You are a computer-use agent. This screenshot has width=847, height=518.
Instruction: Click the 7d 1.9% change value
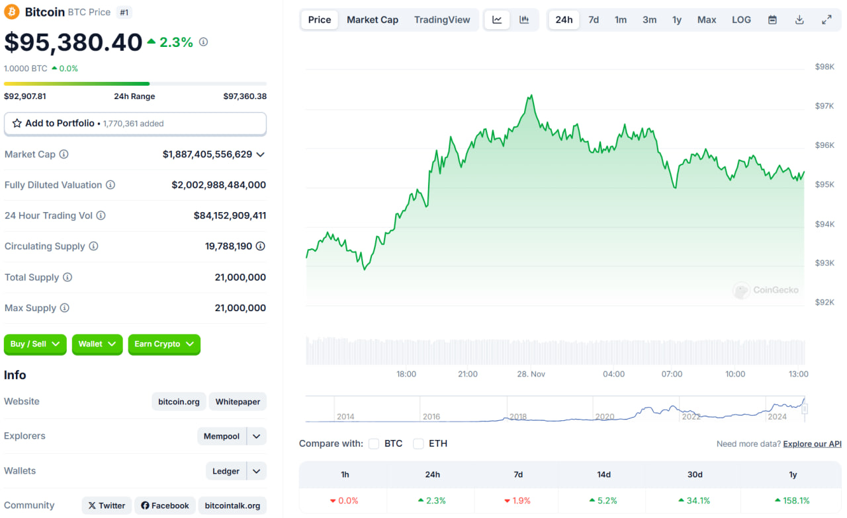(x=518, y=501)
